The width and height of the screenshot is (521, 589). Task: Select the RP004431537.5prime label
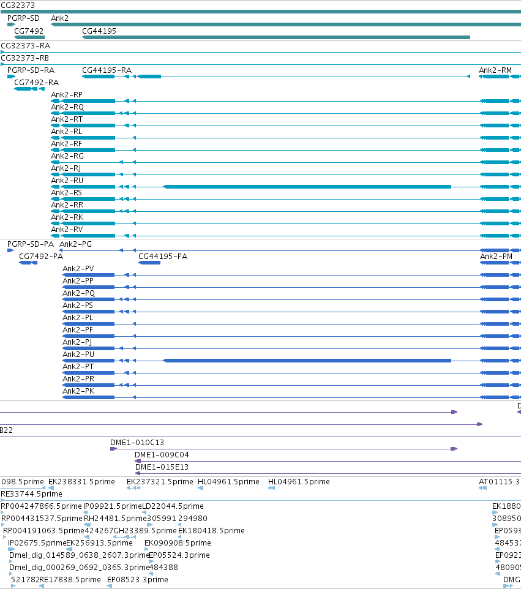[x=42, y=519]
